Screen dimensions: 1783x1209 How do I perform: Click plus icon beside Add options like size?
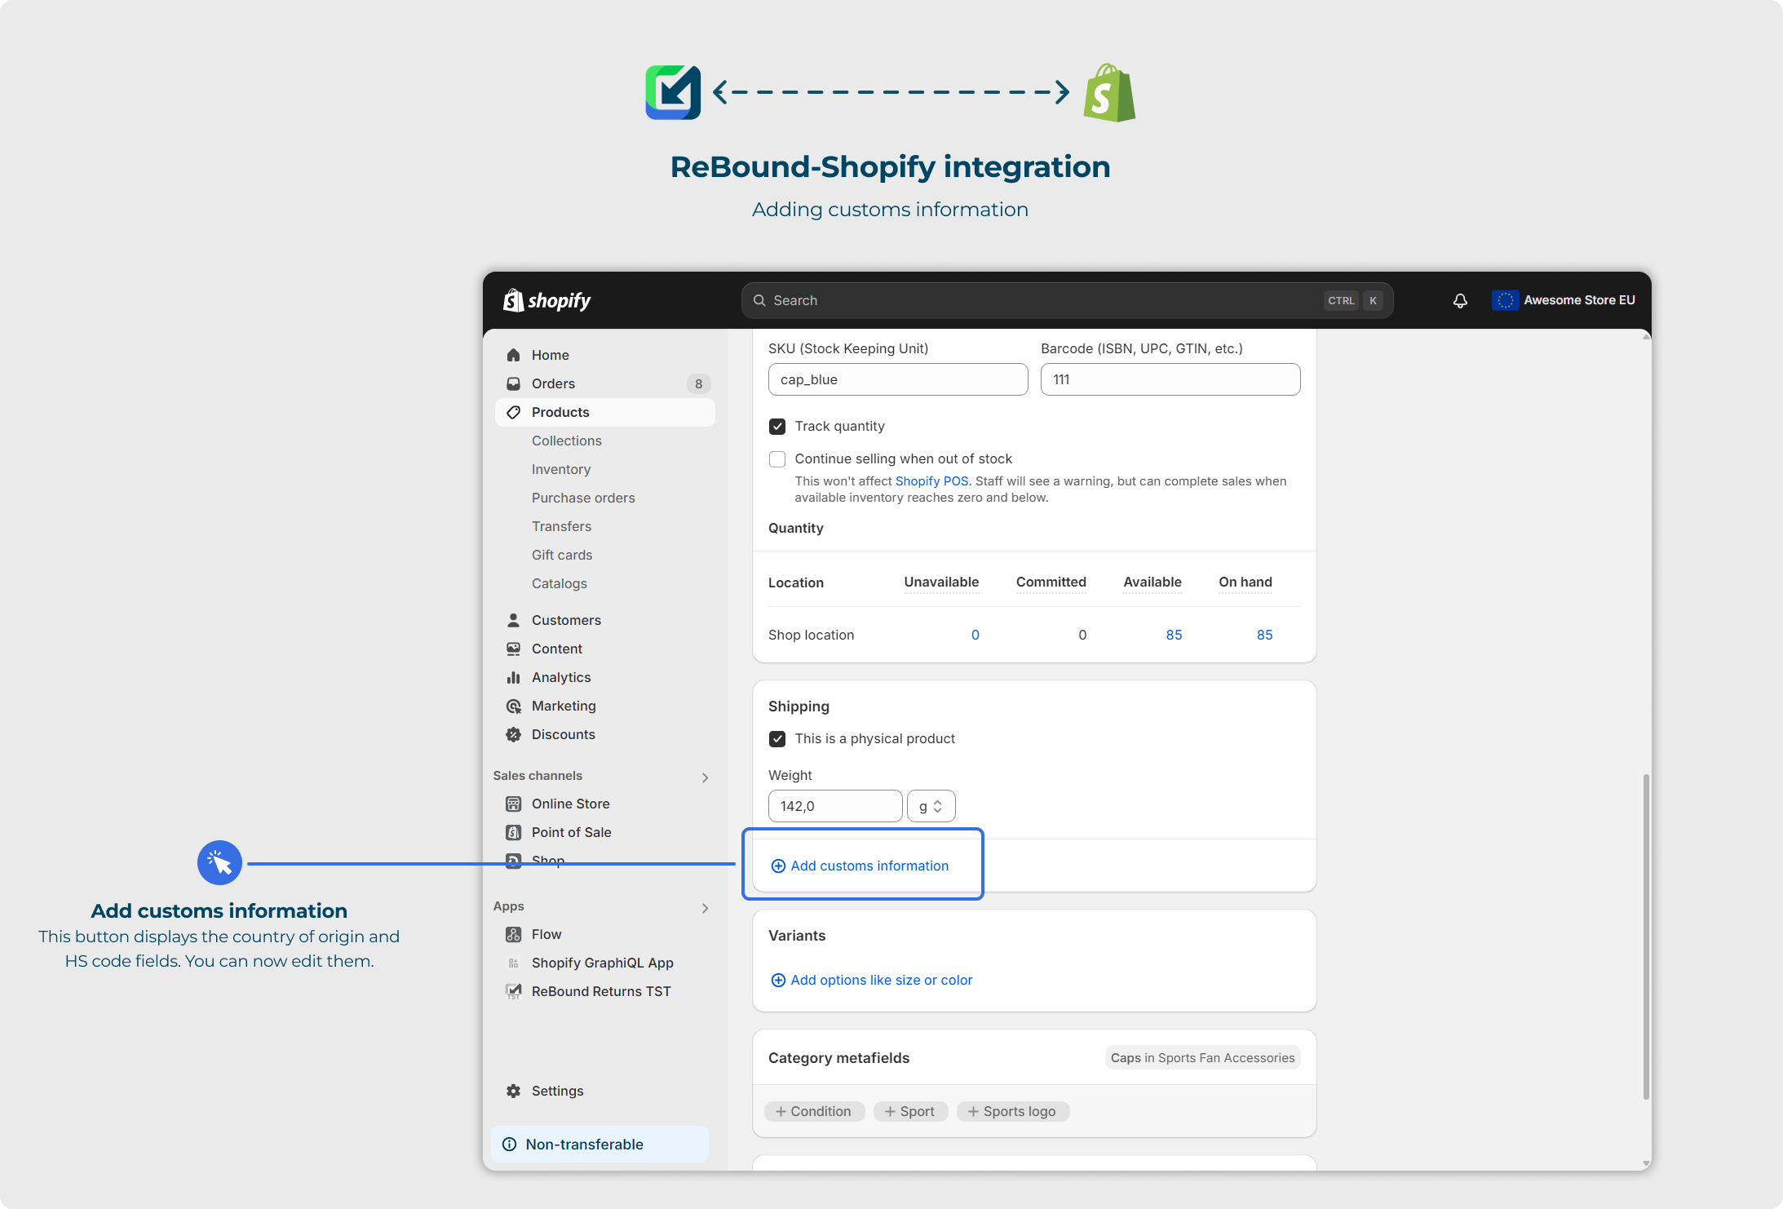[x=778, y=980]
